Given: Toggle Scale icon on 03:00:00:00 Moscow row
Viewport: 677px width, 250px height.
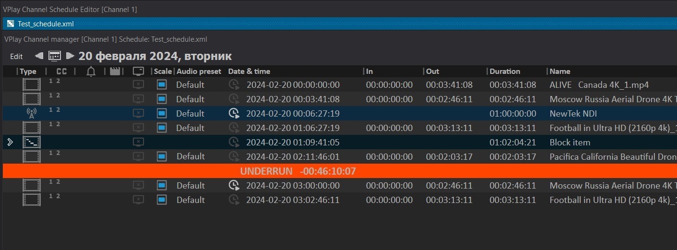Looking at the screenshot, I should click(162, 185).
